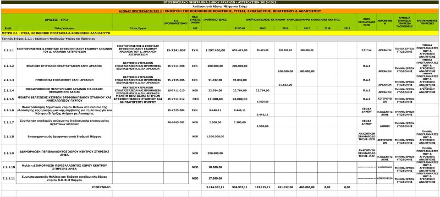Select the 'Γενικός Στόχος 2.1.1' grey row

[x=220, y=39]
